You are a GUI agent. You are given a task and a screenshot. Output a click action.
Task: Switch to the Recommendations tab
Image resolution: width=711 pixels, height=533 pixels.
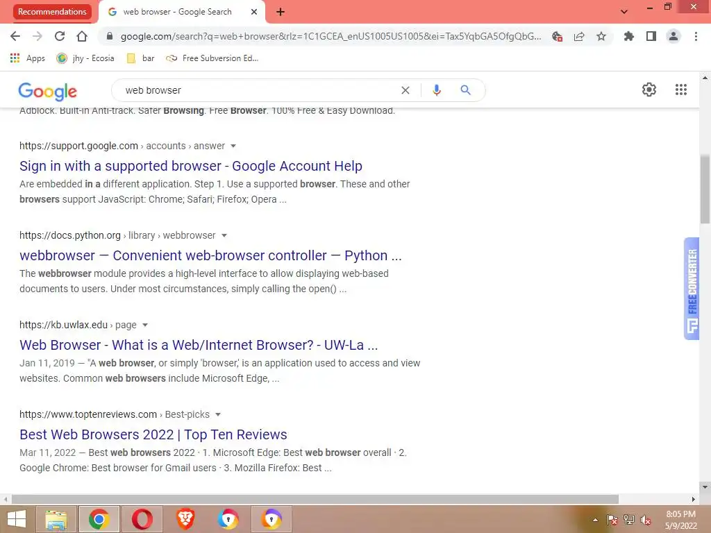(x=52, y=12)
